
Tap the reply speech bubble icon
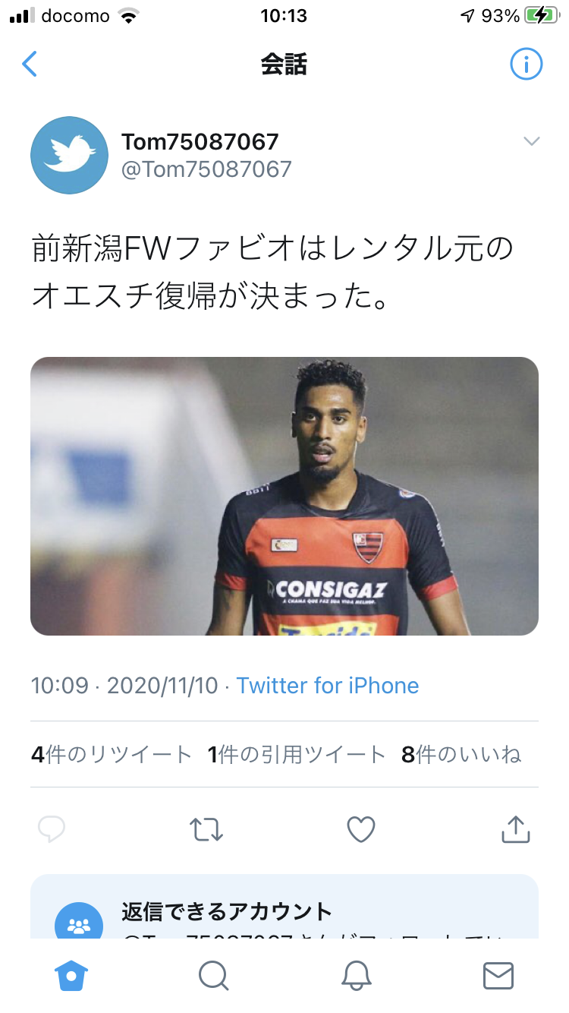click(52, 829)
